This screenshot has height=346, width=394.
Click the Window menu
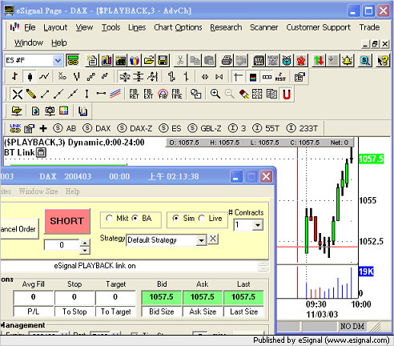(29, 42)
